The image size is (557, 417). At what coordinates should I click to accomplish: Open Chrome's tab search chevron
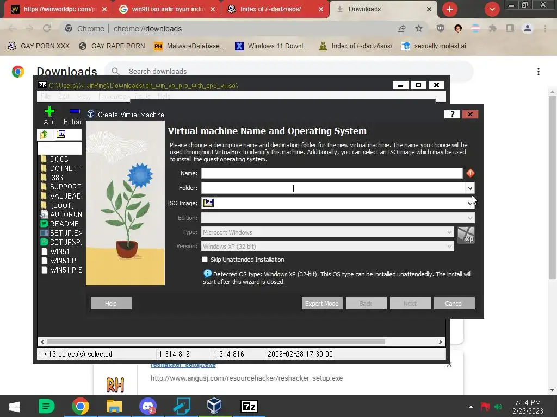(x=492, y=9)
